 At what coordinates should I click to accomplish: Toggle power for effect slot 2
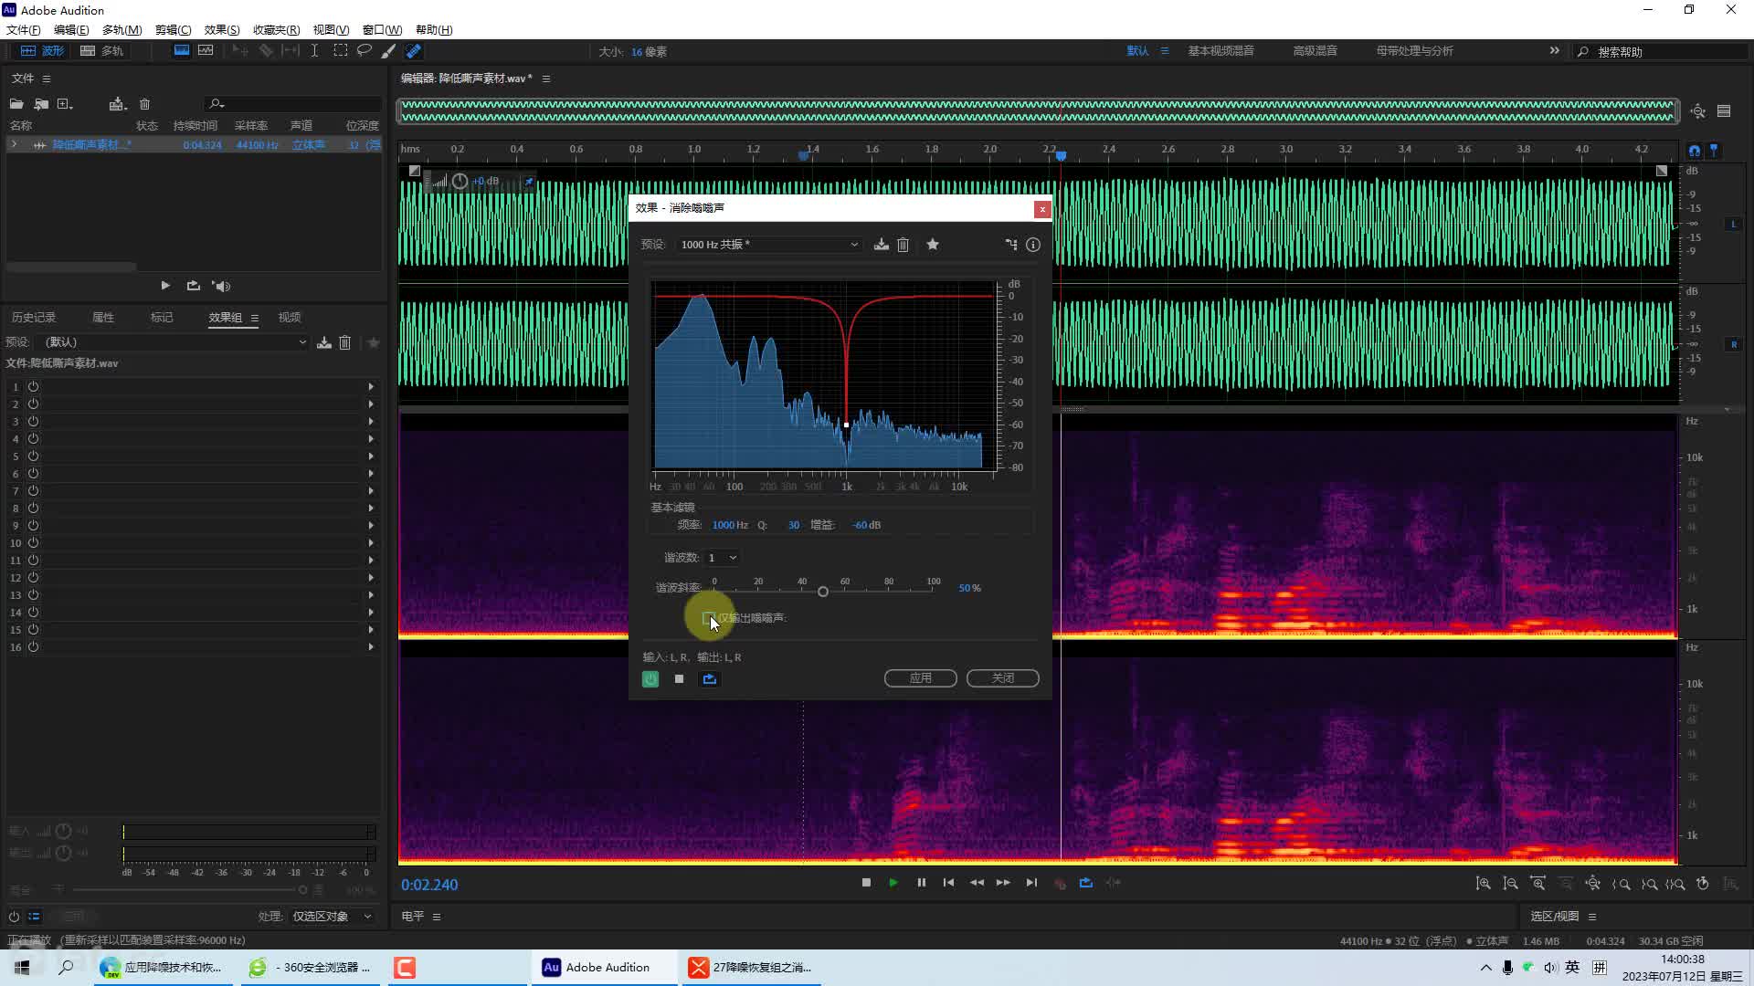click(33, 404)
